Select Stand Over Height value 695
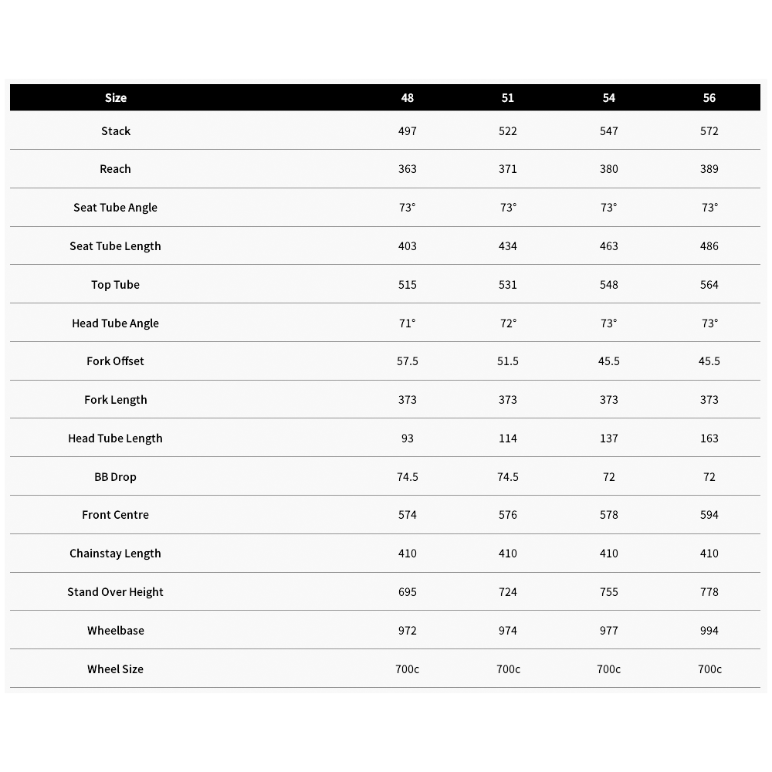 pos(407,592)
